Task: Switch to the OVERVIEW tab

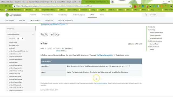Action: click(x=10, y=20)
